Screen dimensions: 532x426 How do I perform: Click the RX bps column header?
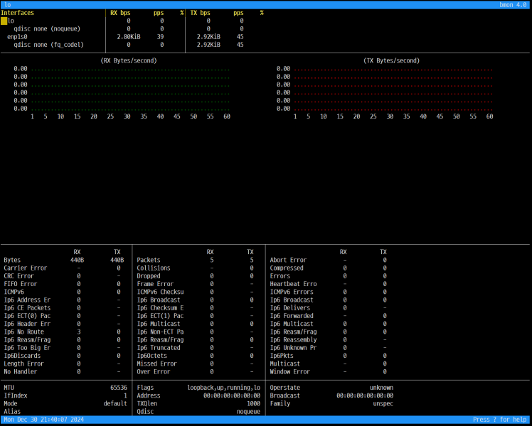click(x=120, y=13)
